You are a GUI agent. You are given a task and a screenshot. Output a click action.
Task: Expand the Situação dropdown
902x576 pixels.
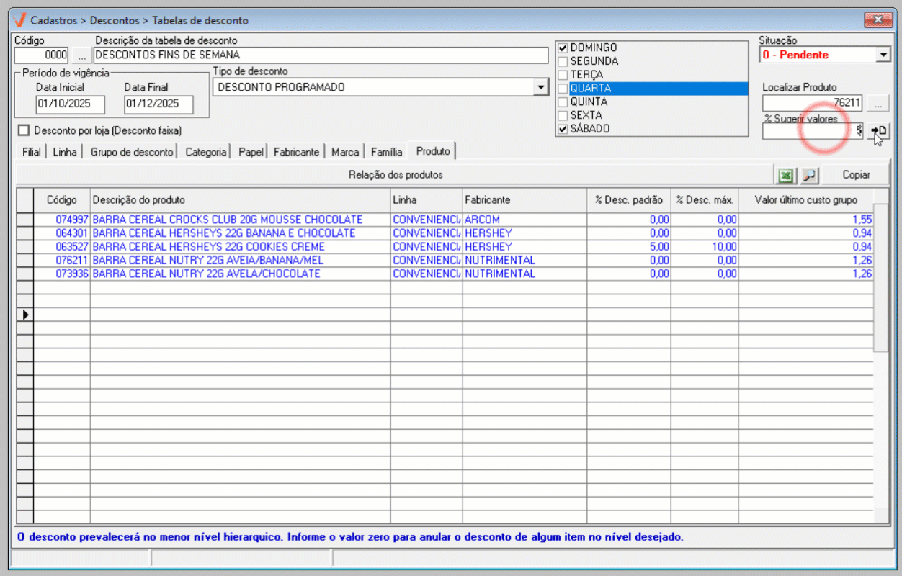[884, 55]
